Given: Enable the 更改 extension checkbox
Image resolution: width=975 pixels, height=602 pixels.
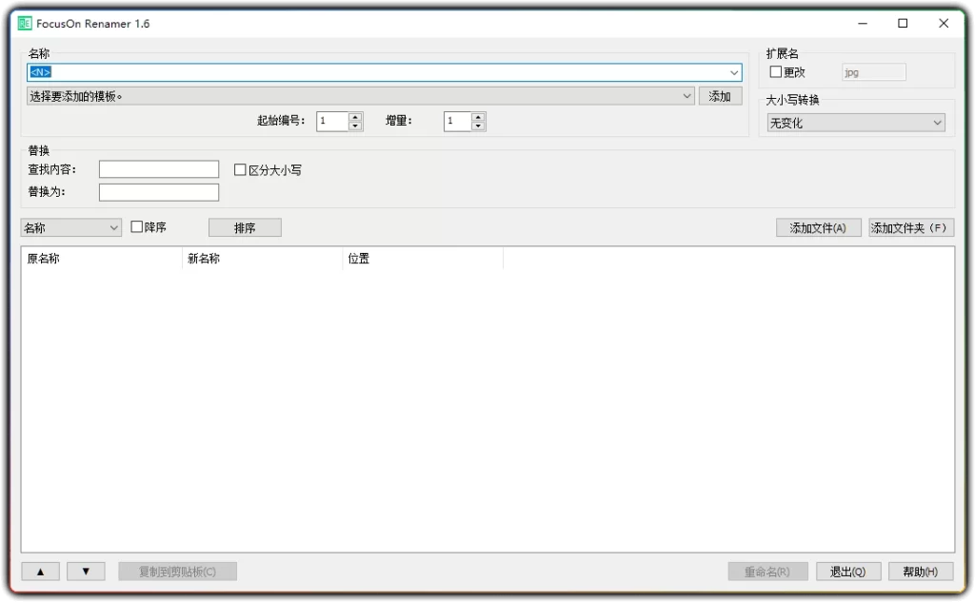Looking at the screenshot, I should coord(776,71).
